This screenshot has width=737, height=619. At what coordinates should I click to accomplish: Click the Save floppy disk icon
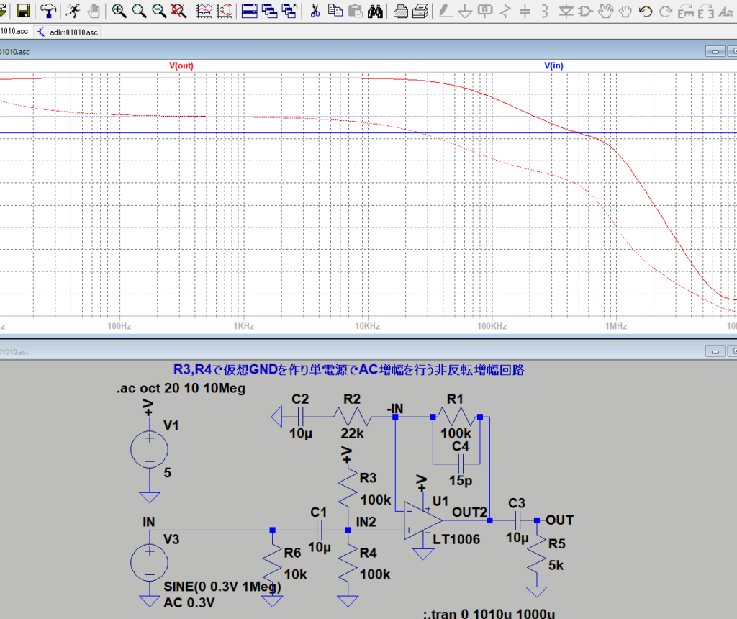click(24, 11)
